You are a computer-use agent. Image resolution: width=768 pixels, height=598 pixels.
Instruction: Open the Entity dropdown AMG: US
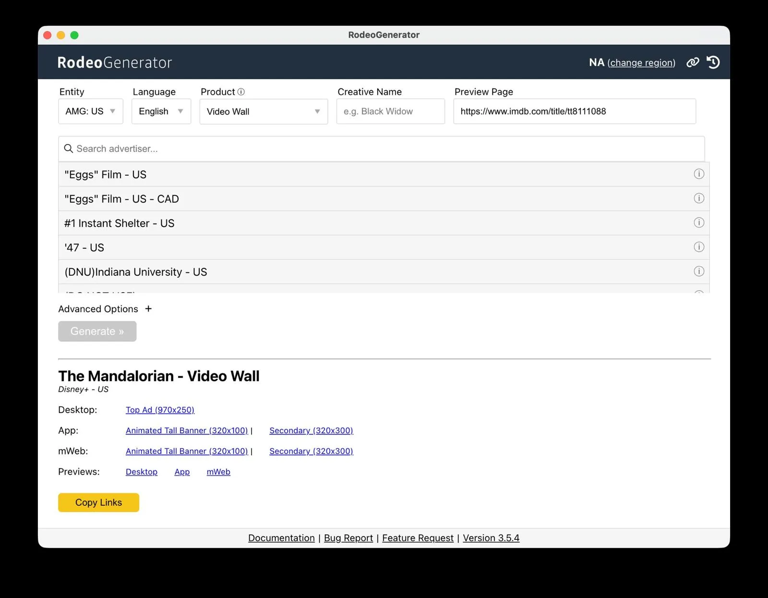point(91,111)
